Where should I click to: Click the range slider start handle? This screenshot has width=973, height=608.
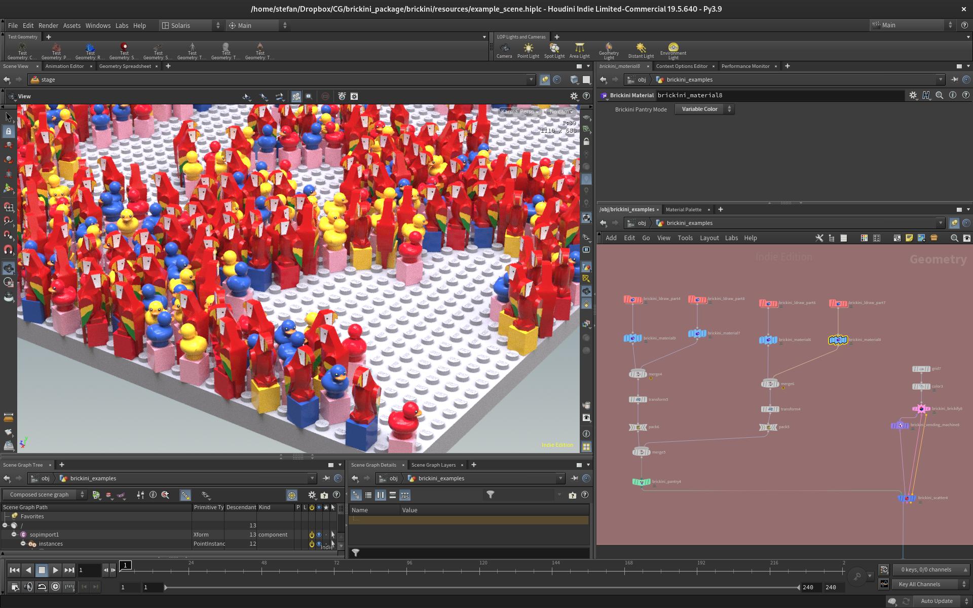point(166,588)
